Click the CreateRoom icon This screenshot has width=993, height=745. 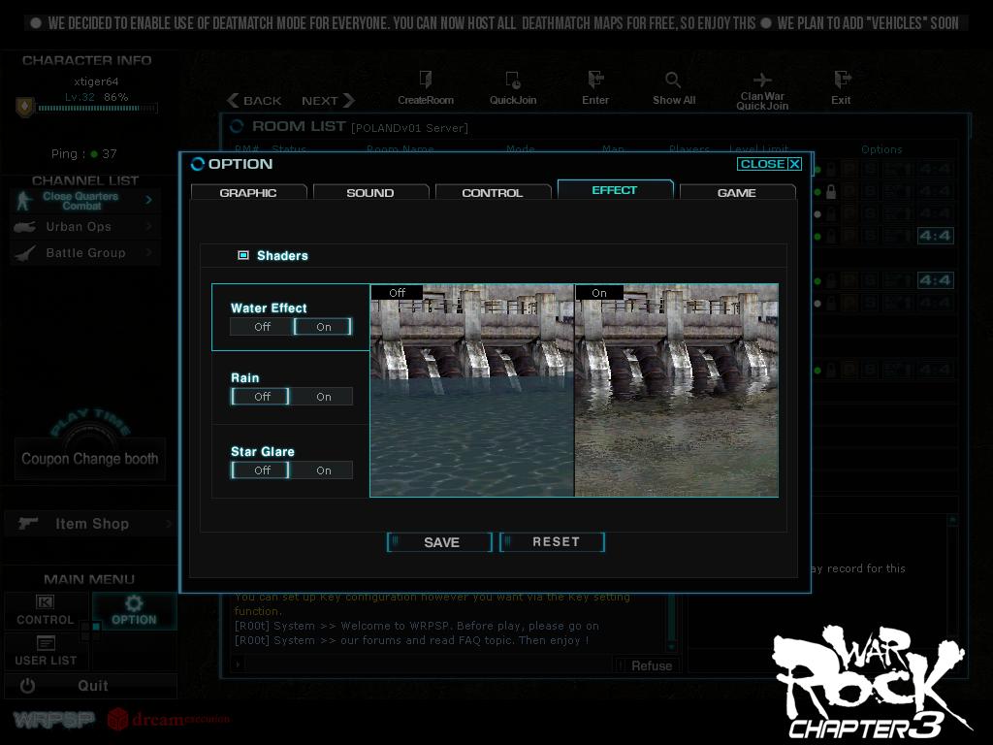(426, 81)
